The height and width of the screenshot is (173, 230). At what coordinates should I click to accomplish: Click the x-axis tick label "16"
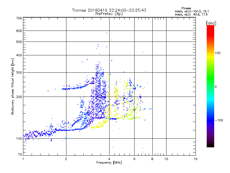point(195,159)
